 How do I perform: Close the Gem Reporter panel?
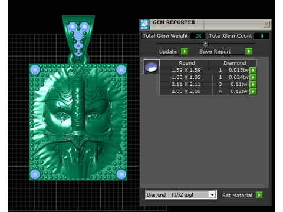pos(266,24)
